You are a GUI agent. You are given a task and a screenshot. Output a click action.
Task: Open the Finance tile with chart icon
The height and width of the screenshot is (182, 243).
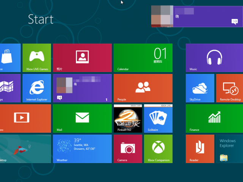[x=214, y=118]
